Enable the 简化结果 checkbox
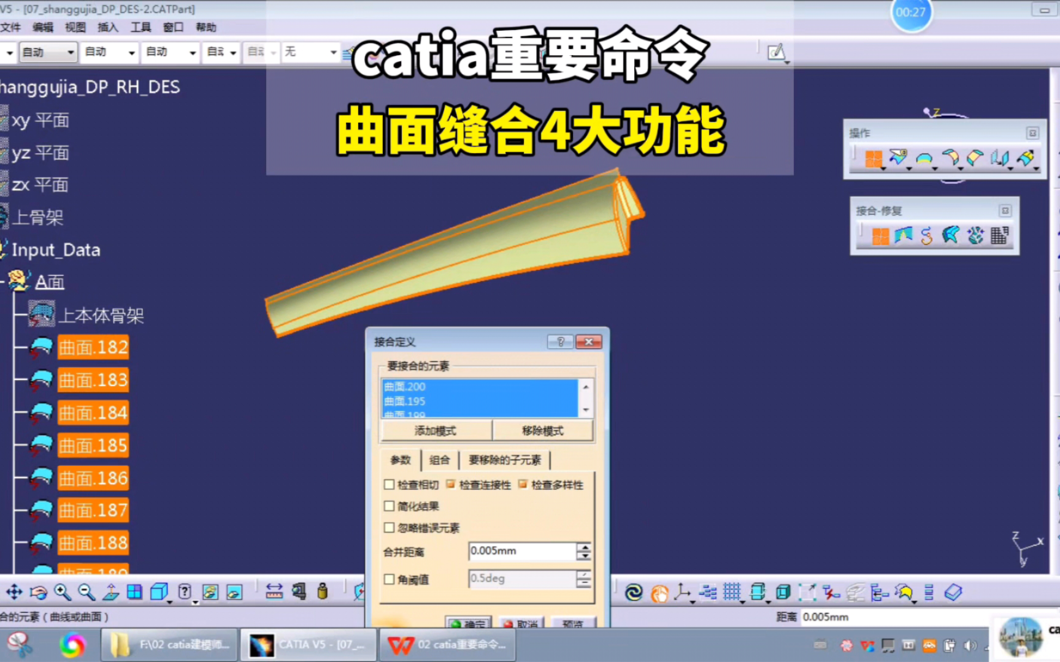 click(389, 506)
